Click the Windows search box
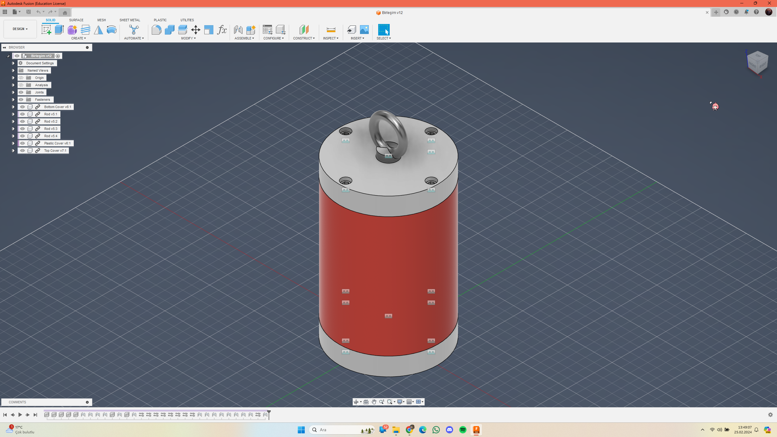Screen dimensions: 777x437 click(x=342, y=430)
